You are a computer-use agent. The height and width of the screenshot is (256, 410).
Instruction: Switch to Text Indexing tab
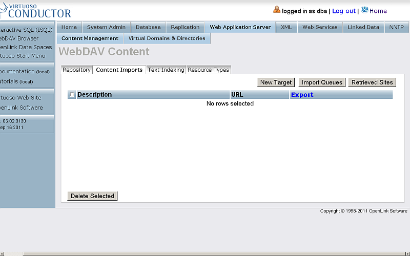tap(166, 70)
